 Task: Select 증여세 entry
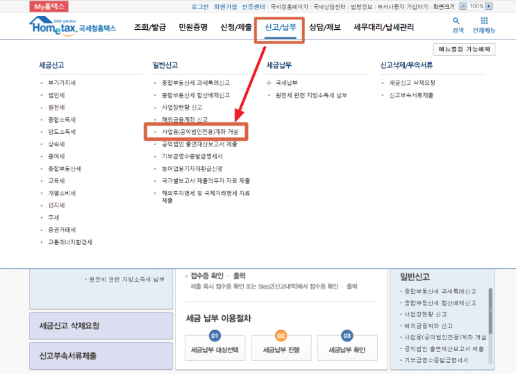tap(57, 157)
